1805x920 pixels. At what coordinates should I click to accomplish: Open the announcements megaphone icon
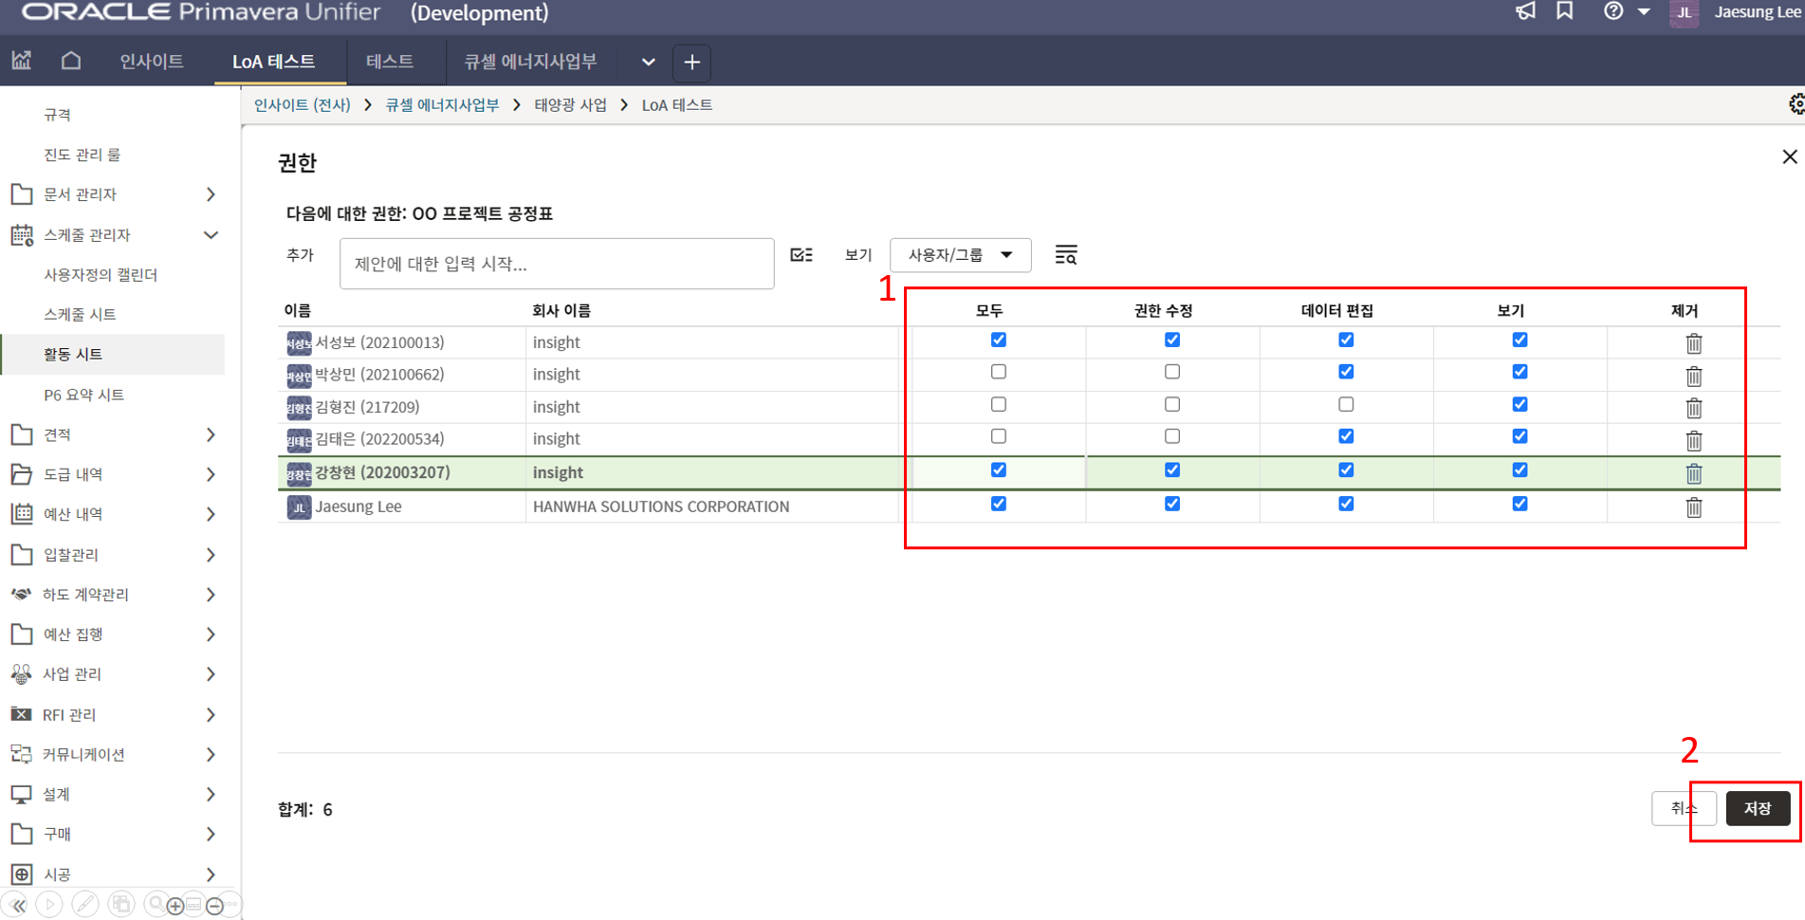1525,11
